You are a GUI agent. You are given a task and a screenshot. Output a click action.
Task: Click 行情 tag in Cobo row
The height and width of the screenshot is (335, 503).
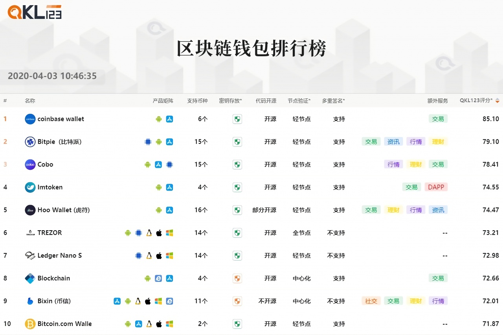tap(393, 165)
